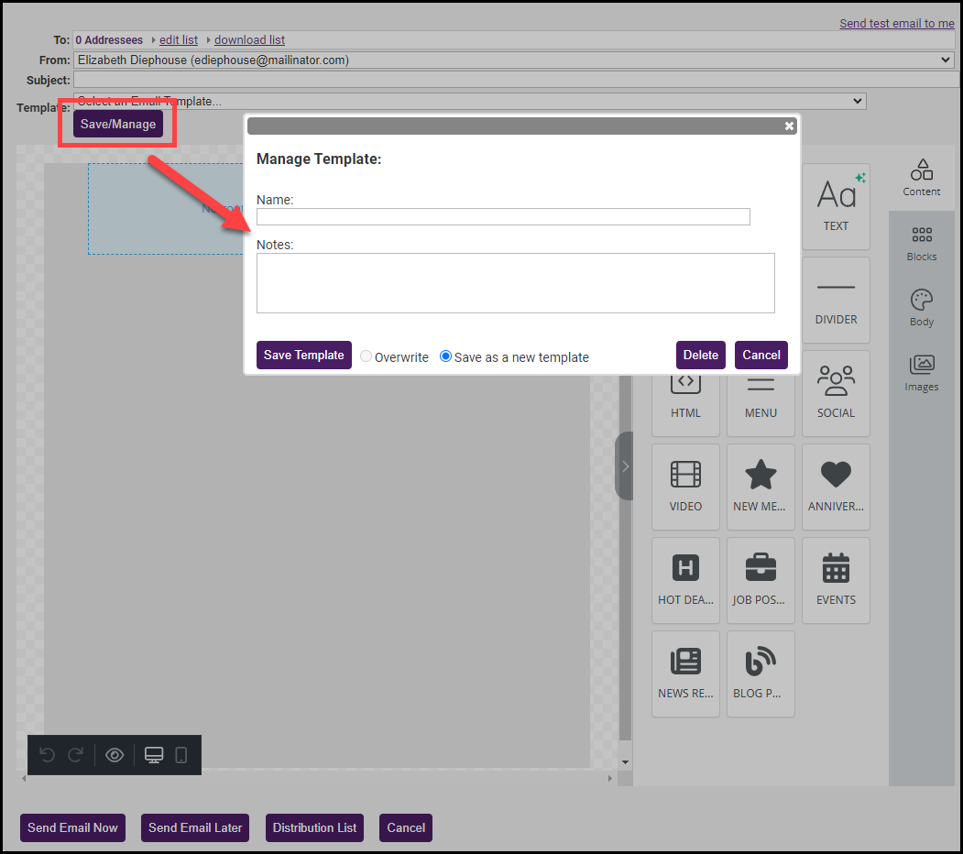Click the scrollbar down arrow
The height and width of the screenshot is (854, 963).
point(626,762)
